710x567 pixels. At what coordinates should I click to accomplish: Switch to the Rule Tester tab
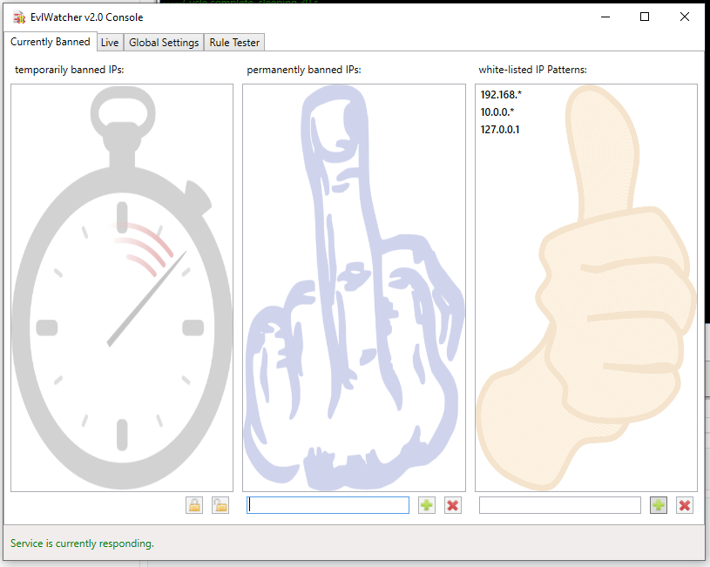(x=234, y=43)
